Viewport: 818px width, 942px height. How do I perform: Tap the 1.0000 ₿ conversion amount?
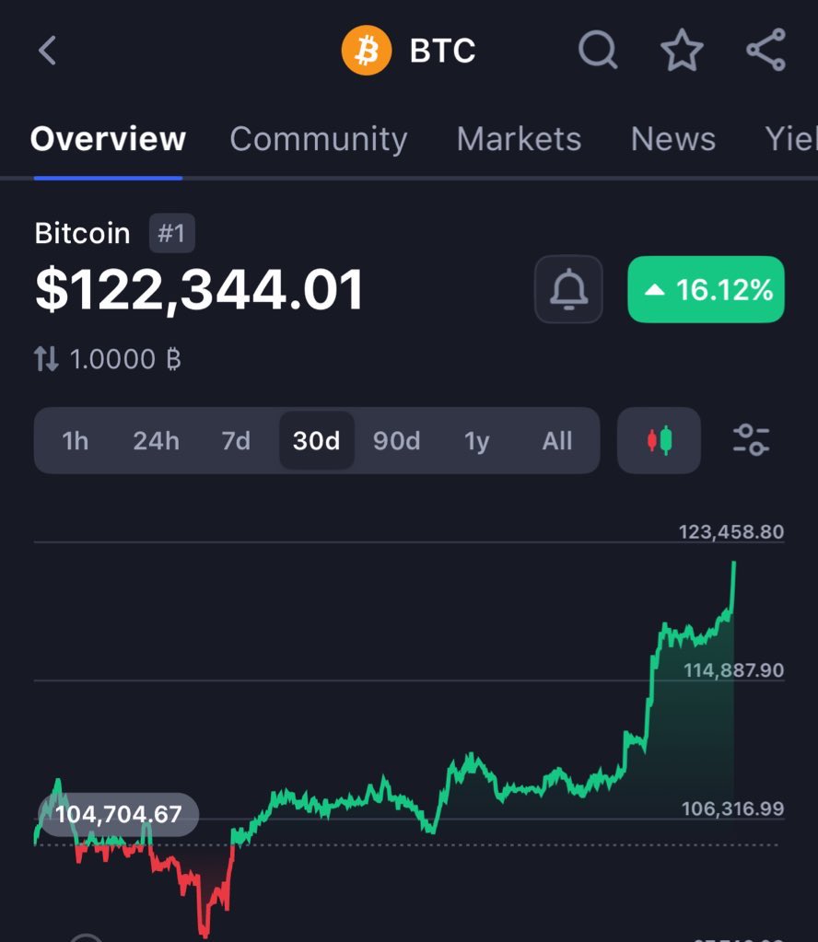click(x=125, y=359)
